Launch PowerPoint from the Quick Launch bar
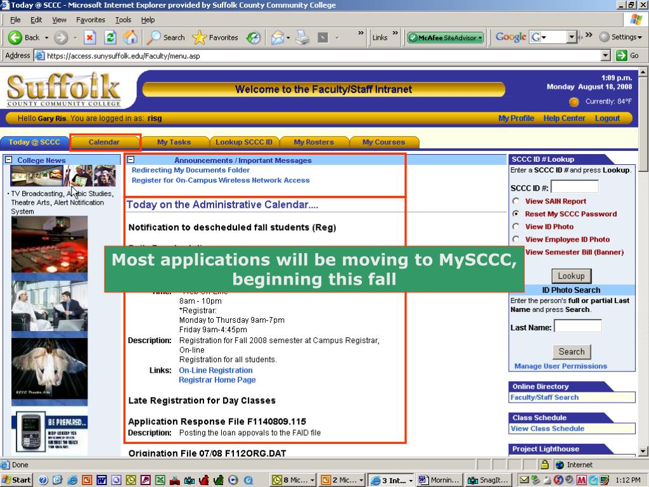Screen dimensions: 649x487 [x=87, y=480]
